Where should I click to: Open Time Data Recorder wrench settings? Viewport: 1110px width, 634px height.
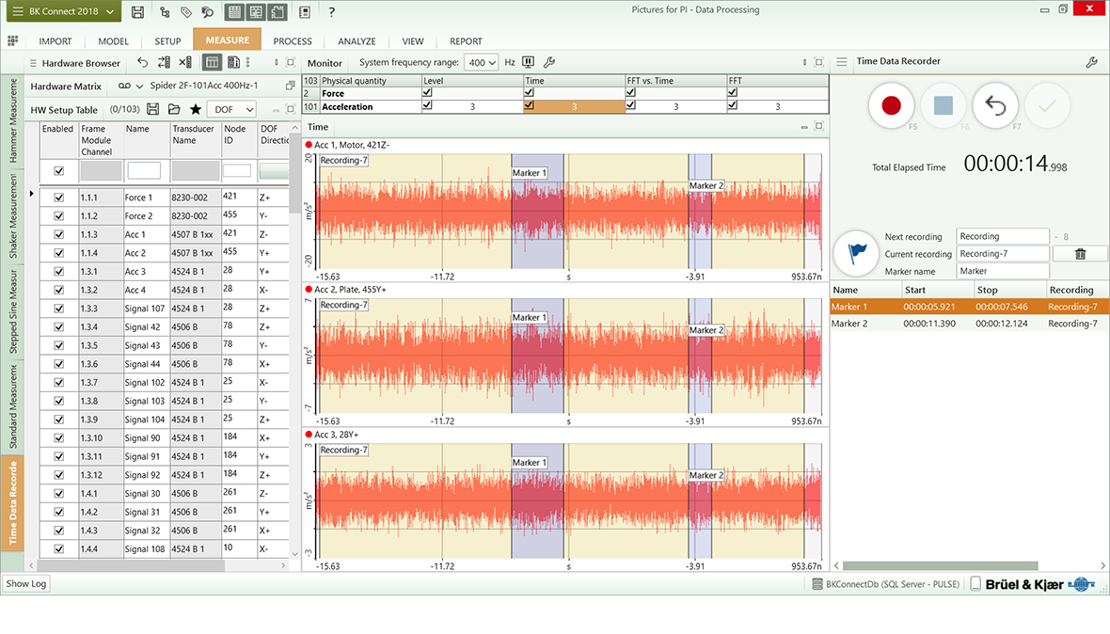[x=1091, y=62]
